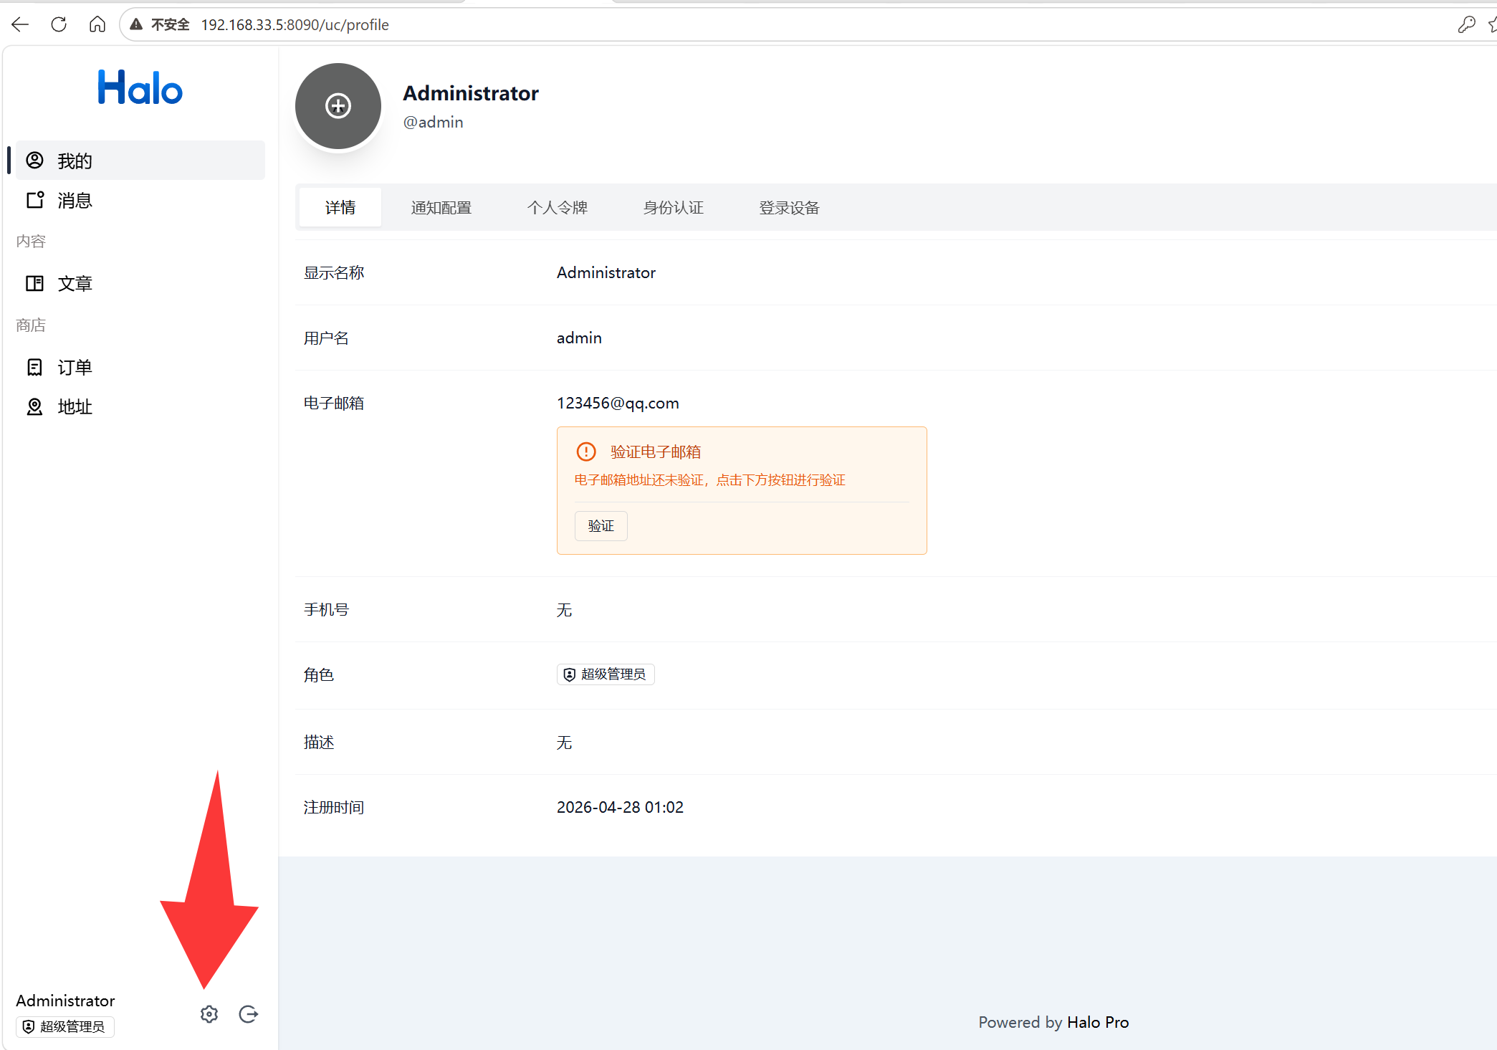Click the not-secure warning icon
Image resolution: width=1497 pixels, height=1050 pixels.
[x=136, y=24]
